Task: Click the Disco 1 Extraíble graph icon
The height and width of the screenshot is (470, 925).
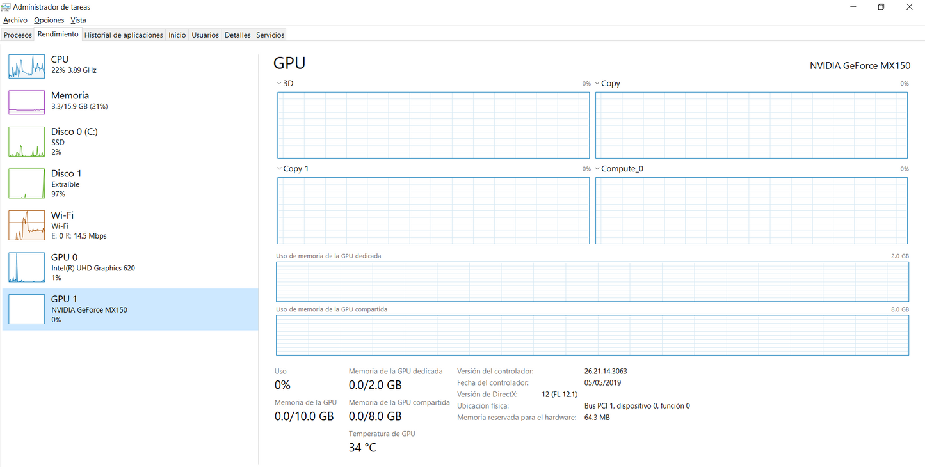Action: (26, 184)
